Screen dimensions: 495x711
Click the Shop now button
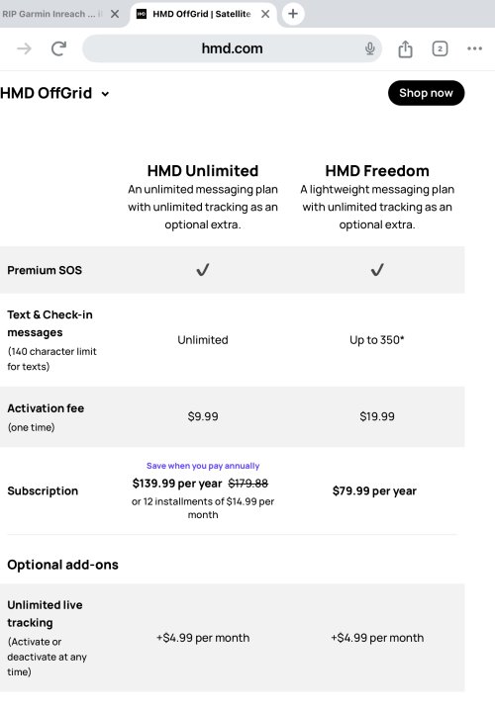click(x=426, y=93)
